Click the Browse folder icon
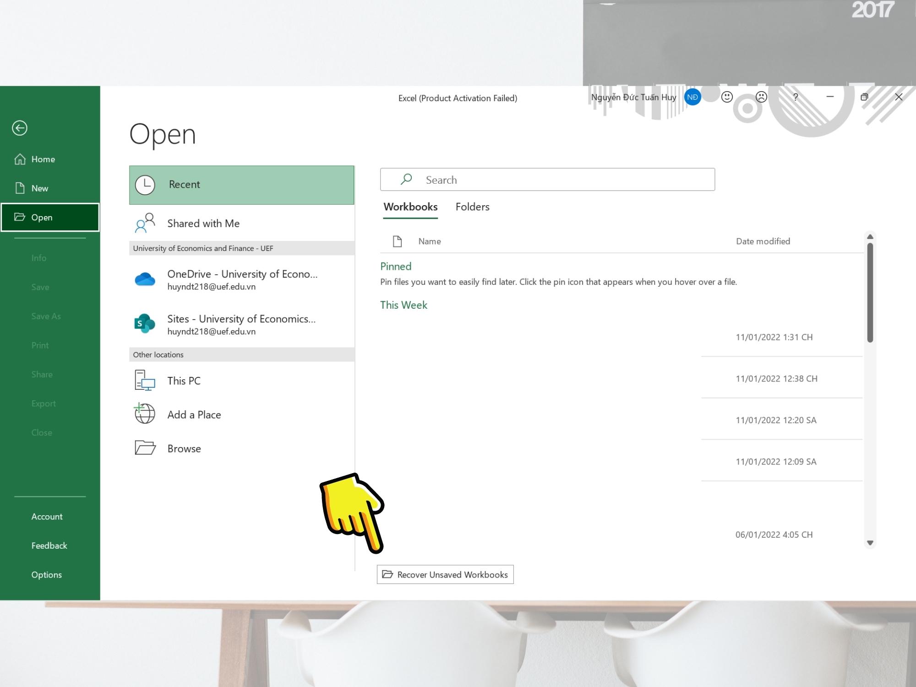Viewport: 916px width, 687px height. coord(144,448)
